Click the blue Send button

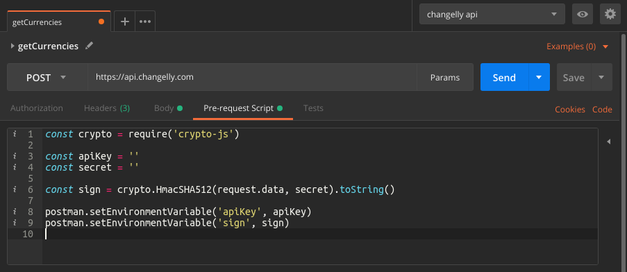[504, 77]
